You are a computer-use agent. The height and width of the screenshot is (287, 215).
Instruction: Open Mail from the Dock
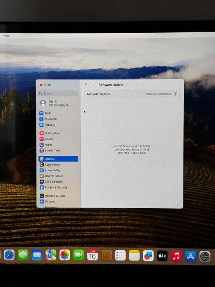[x=37, y=255]
